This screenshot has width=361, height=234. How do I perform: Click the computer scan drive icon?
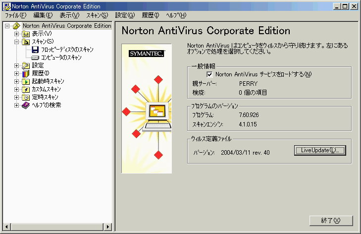(35, 58)
